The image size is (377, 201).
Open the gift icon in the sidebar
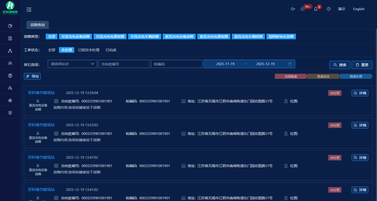pos(10,76)
